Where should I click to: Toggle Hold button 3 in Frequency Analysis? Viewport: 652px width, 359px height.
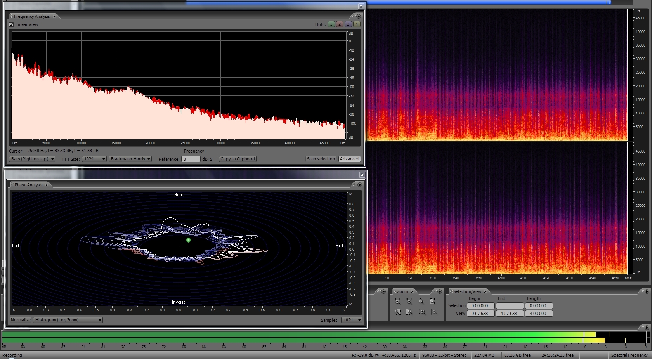pos(348,24)
